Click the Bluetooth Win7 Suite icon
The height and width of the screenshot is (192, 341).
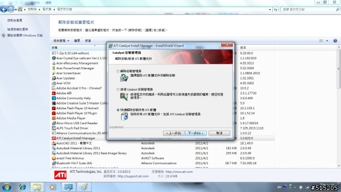pos(54,163)
